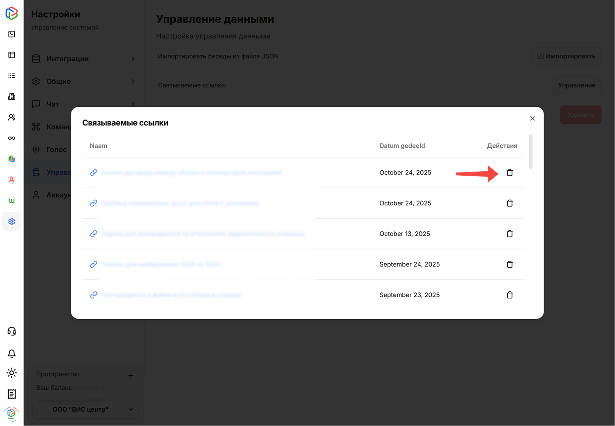
Task: Open the ООО "ВИС центр" organization dropdown
Action: (85, 409)
